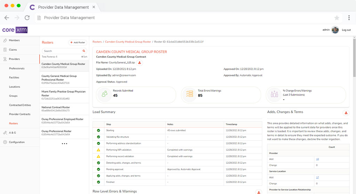Click the Members people icon
The image size is (356, 194).
click(x=5, y=40)
